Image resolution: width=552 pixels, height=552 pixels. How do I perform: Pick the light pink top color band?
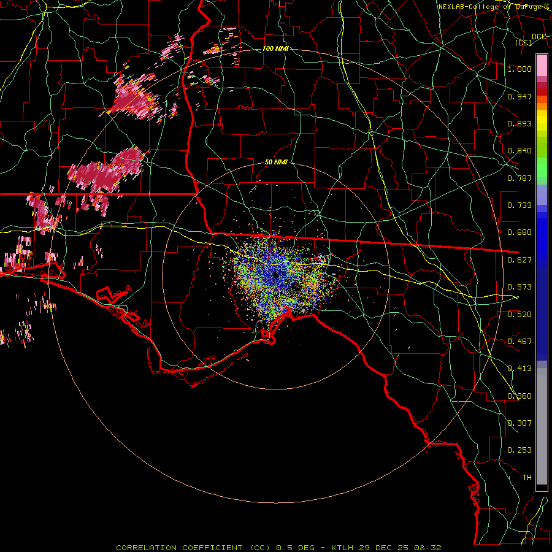coord(542,66)
